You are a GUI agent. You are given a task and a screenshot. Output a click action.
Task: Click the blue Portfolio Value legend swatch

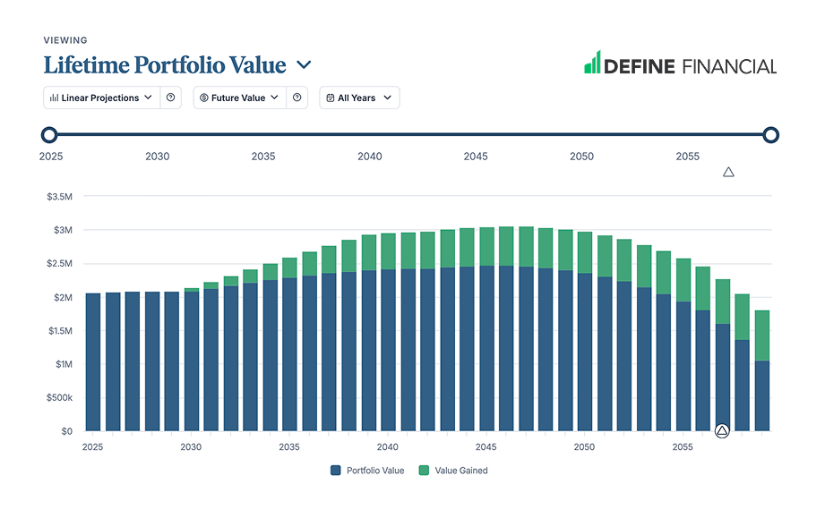(x=336, y=470)
